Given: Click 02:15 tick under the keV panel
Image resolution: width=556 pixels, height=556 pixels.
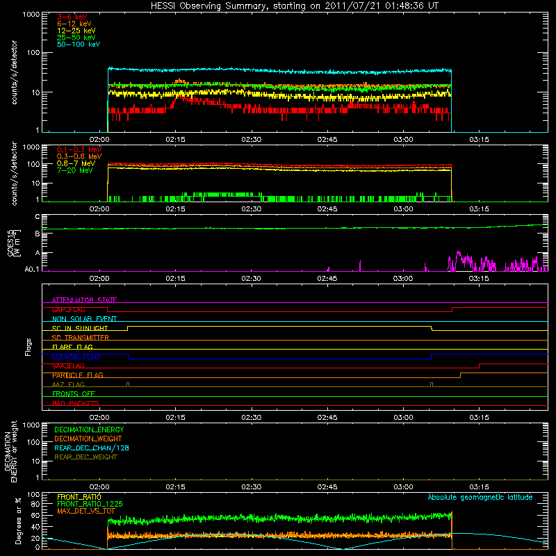Looking at the screenshot, I should point(175,140).
